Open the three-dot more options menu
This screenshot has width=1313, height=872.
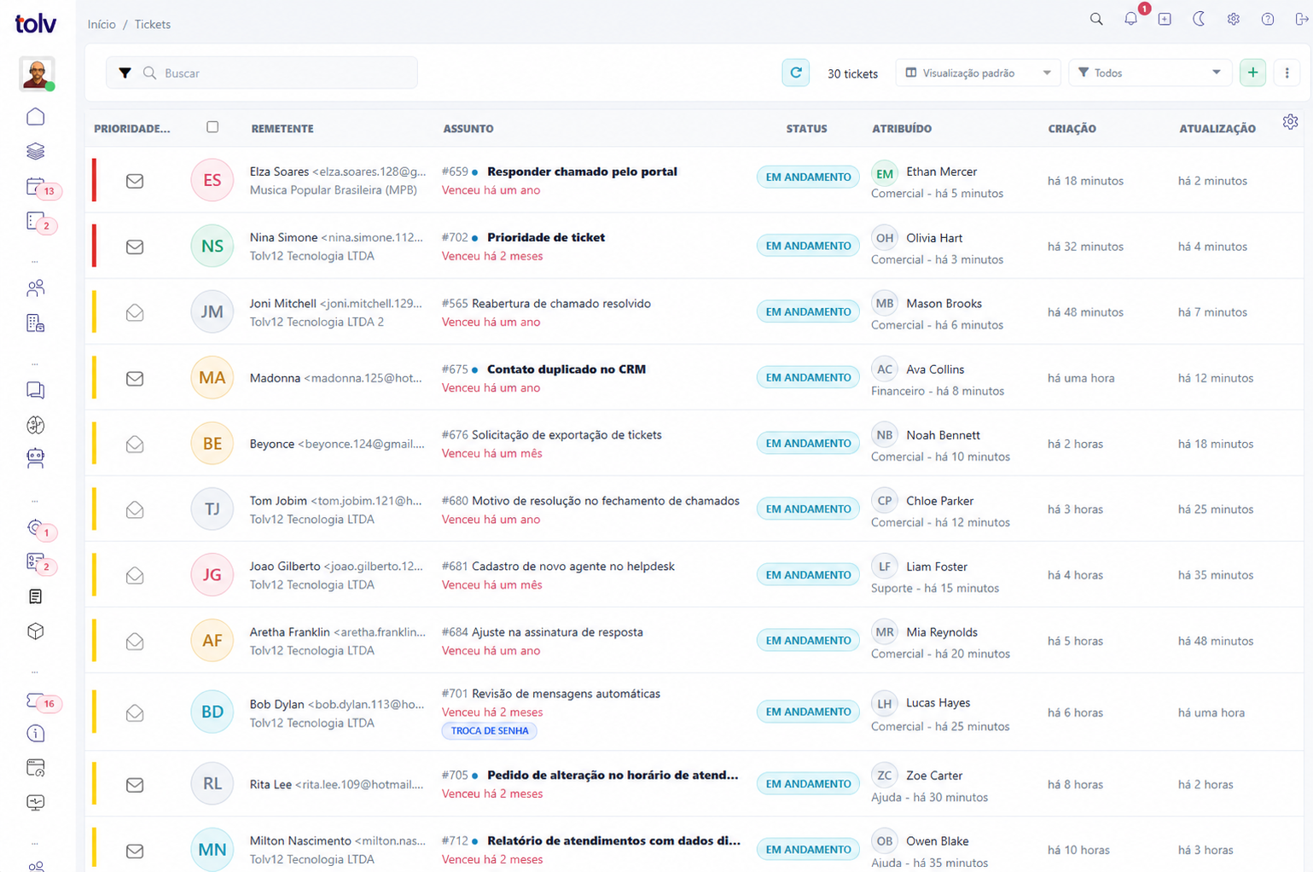click(1287, 73)
